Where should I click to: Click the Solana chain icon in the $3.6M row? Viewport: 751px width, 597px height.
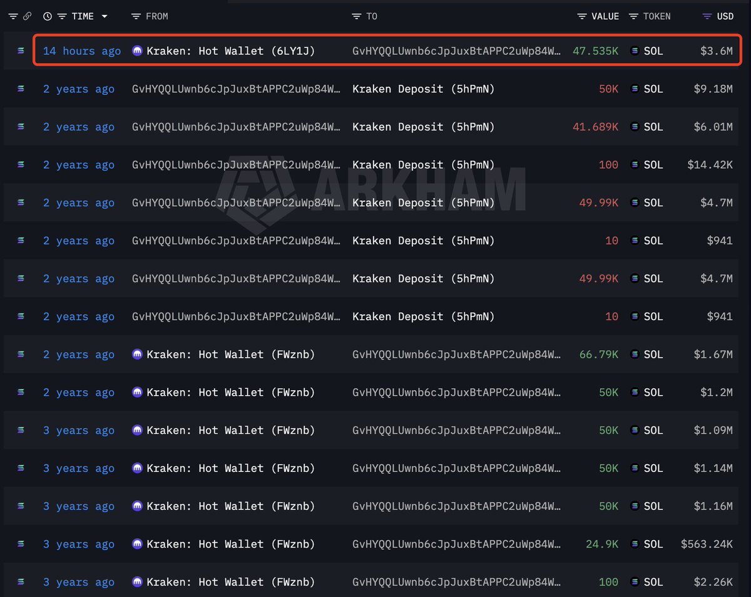tap(21, 51)
